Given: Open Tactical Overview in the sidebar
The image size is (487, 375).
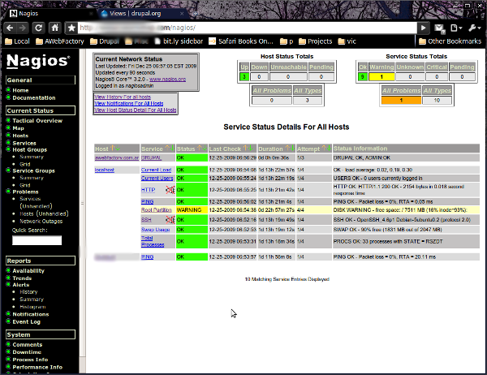Looking at the screenshot, I should (x=37, y=121).
